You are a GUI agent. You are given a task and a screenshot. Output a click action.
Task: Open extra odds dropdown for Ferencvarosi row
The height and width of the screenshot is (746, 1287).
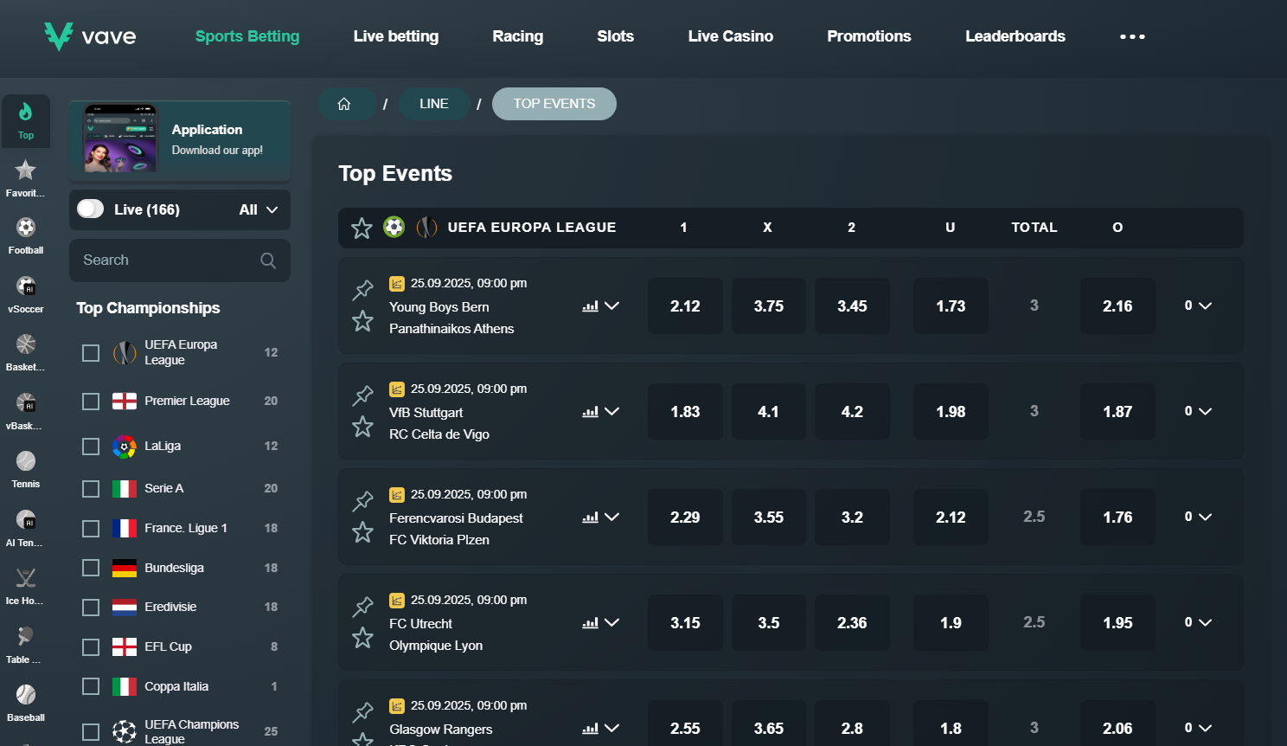1198,517
